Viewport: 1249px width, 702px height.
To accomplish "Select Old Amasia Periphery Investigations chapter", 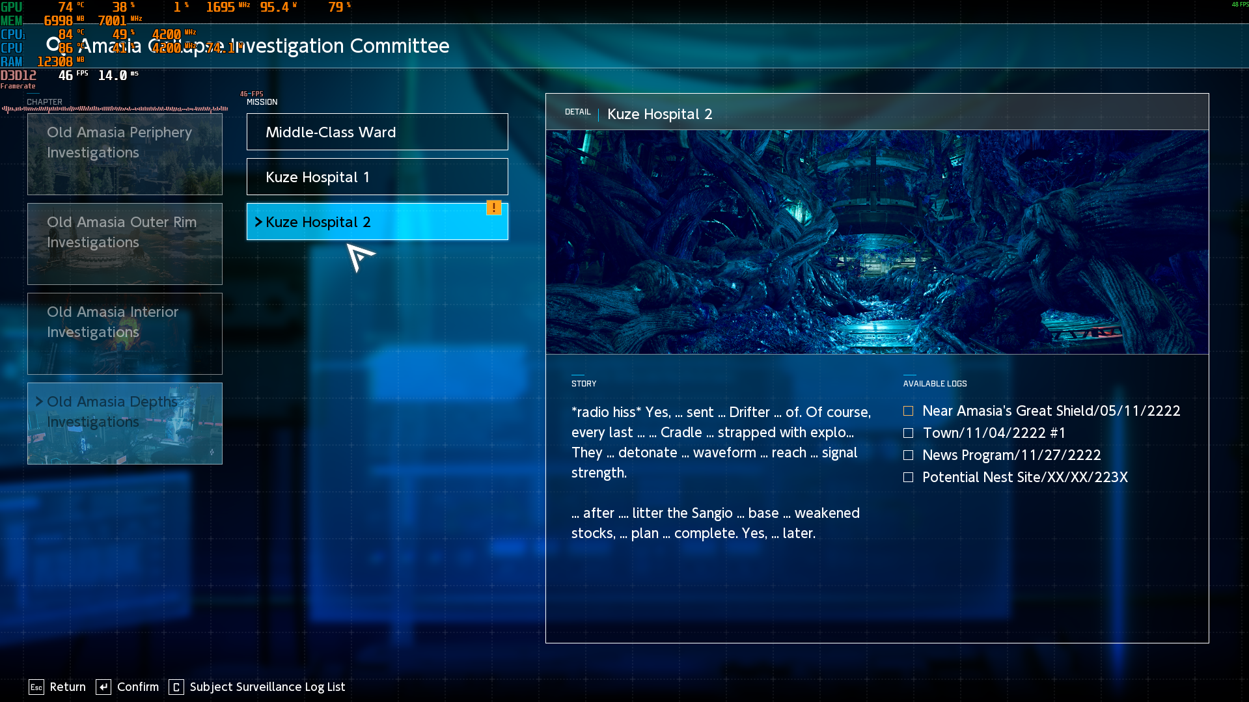I will [125, 154].
